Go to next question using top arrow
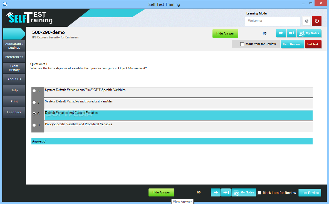 (281, 33)
